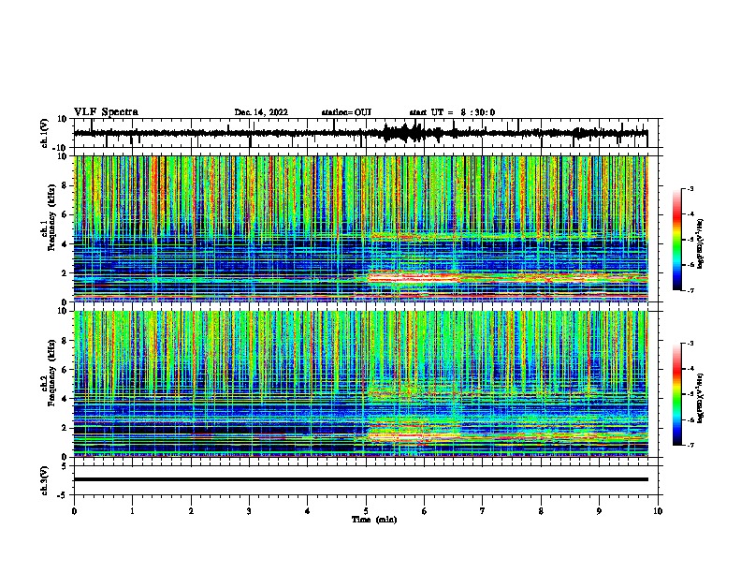This screenshot has height=573, width=741.
Task: Click the "start UT = 8 :30: 0" label
Action: pos(452,112)
